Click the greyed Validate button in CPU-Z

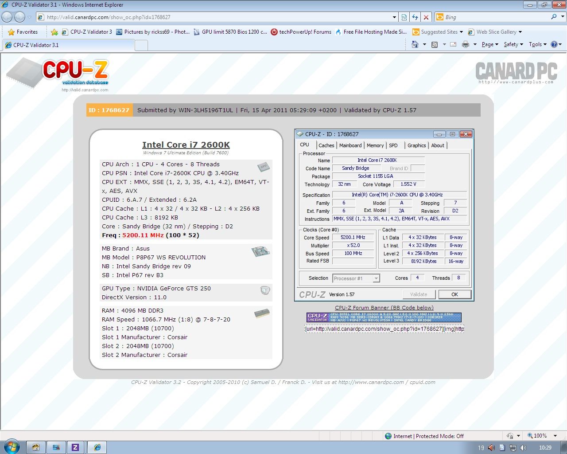click(419, 294)
